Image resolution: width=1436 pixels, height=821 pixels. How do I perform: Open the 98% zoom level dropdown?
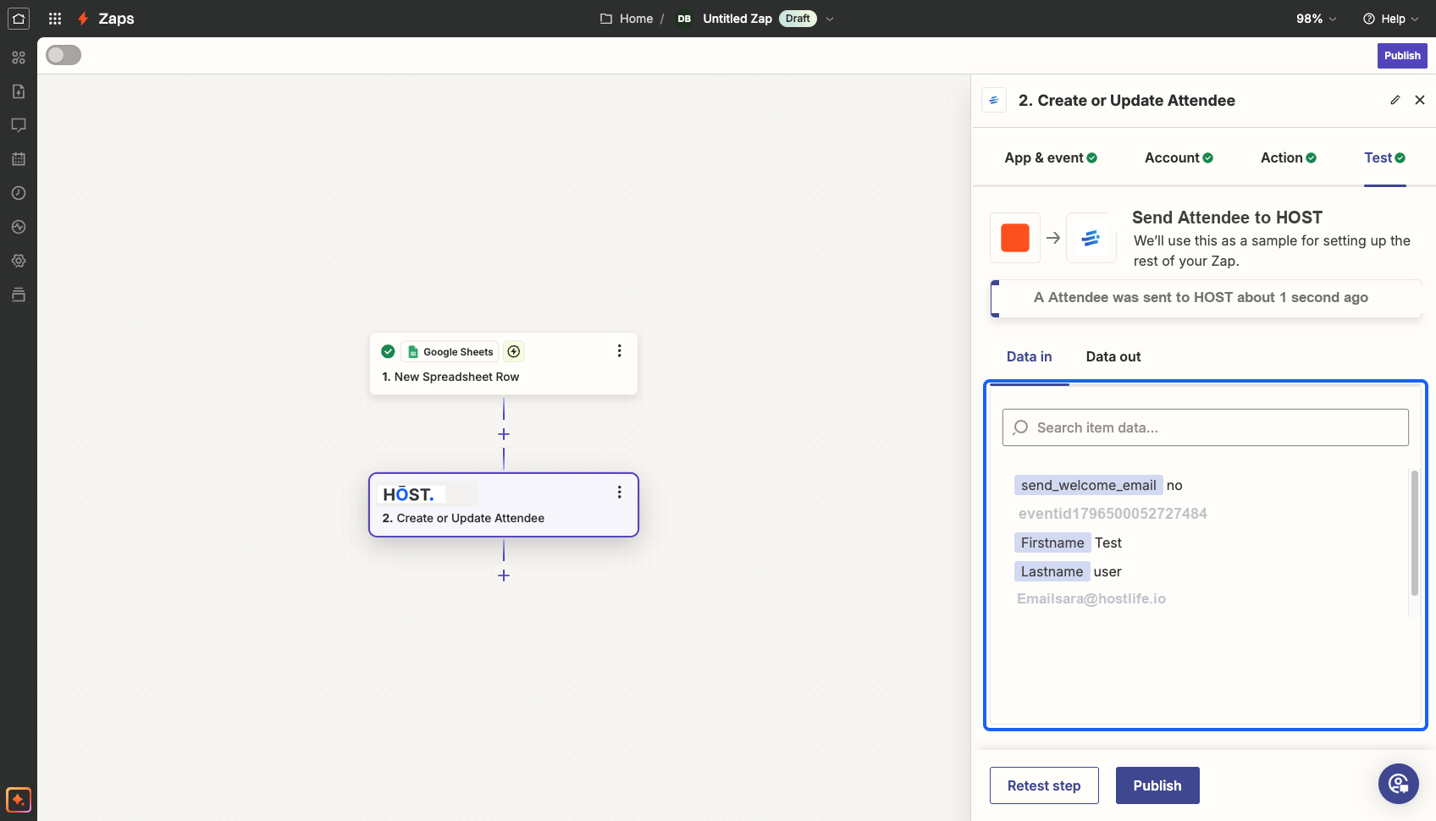[x=1316, y=19]
